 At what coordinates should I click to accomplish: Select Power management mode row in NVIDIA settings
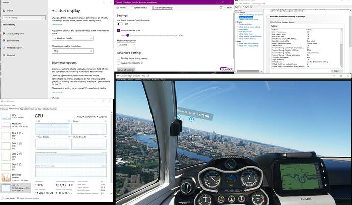point(306,43)
